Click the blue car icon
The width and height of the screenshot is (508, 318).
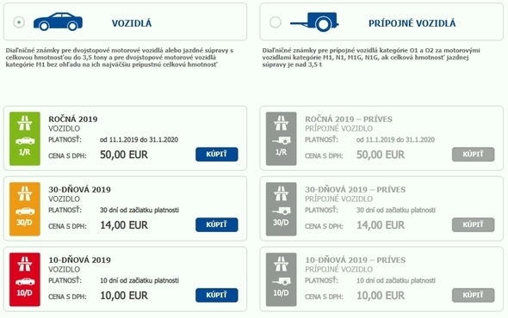(x=58, y=22)
